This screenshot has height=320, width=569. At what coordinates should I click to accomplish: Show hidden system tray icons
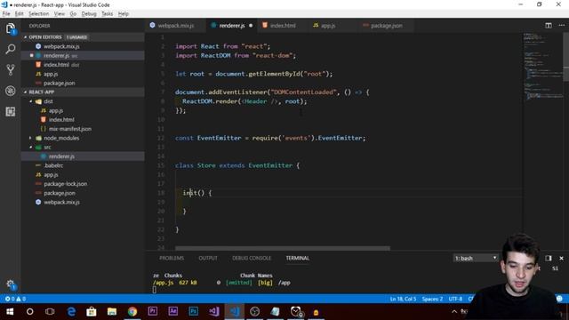pos(454,312)
